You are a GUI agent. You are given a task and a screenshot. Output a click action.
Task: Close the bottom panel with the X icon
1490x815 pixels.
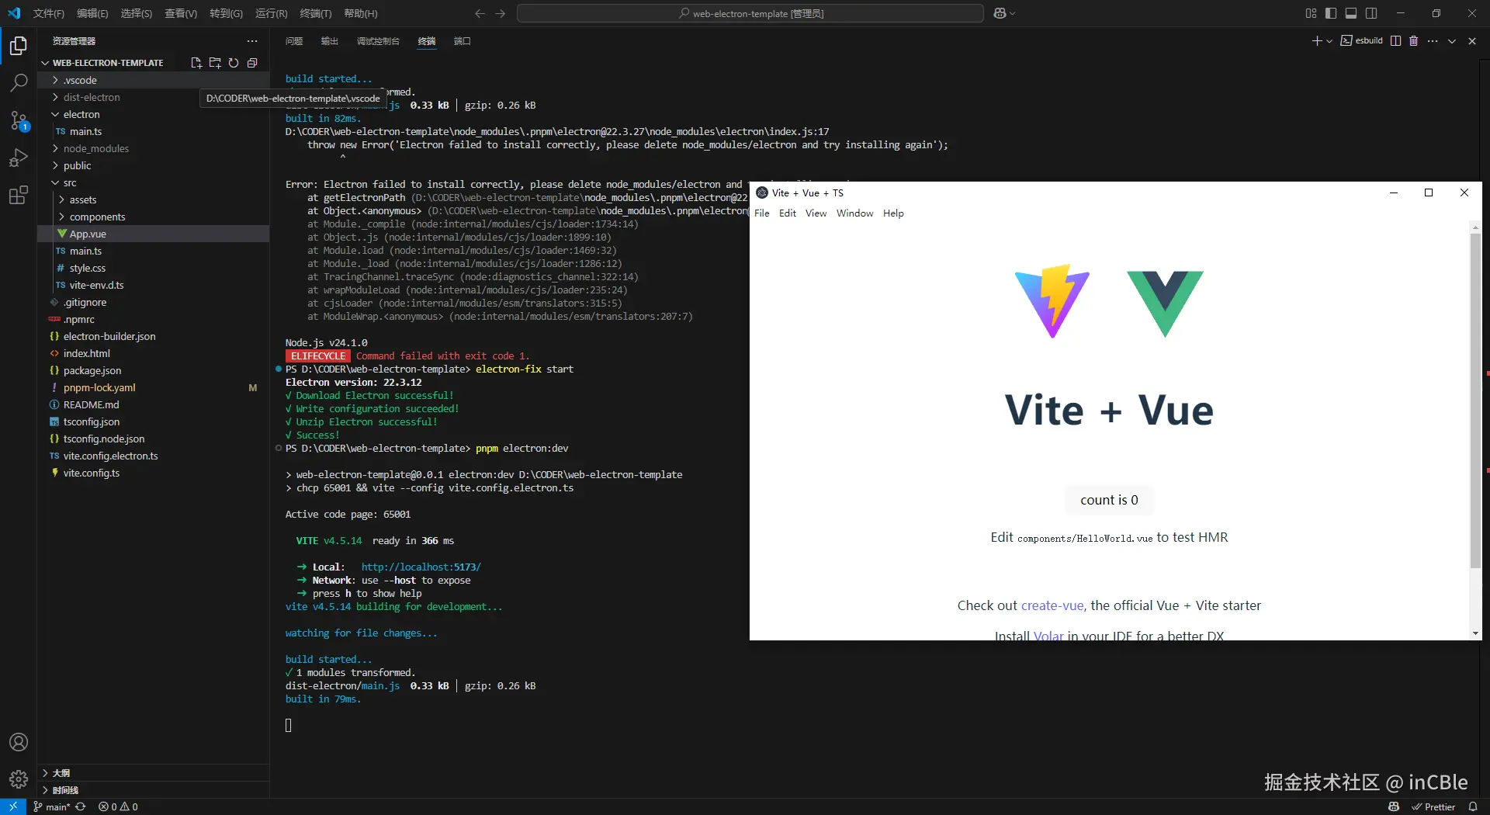point(1472,41)
